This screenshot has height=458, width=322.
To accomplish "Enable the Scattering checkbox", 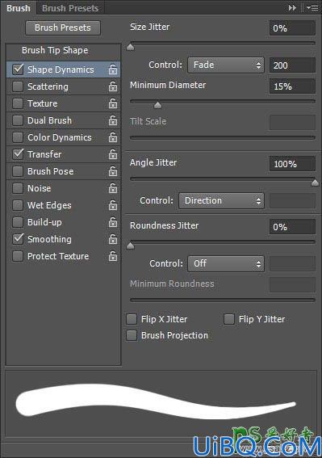I will pos(18,86).
